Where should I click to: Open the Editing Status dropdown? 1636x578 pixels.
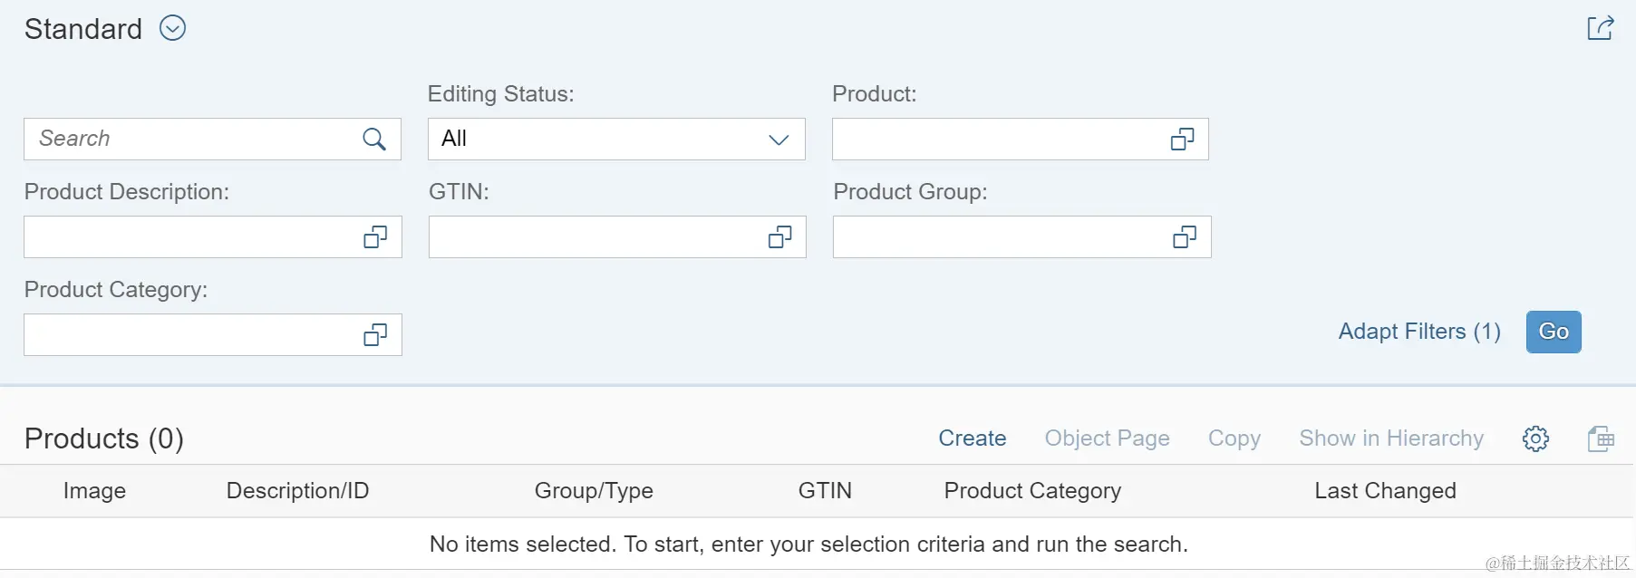click(x=616, y=139)
